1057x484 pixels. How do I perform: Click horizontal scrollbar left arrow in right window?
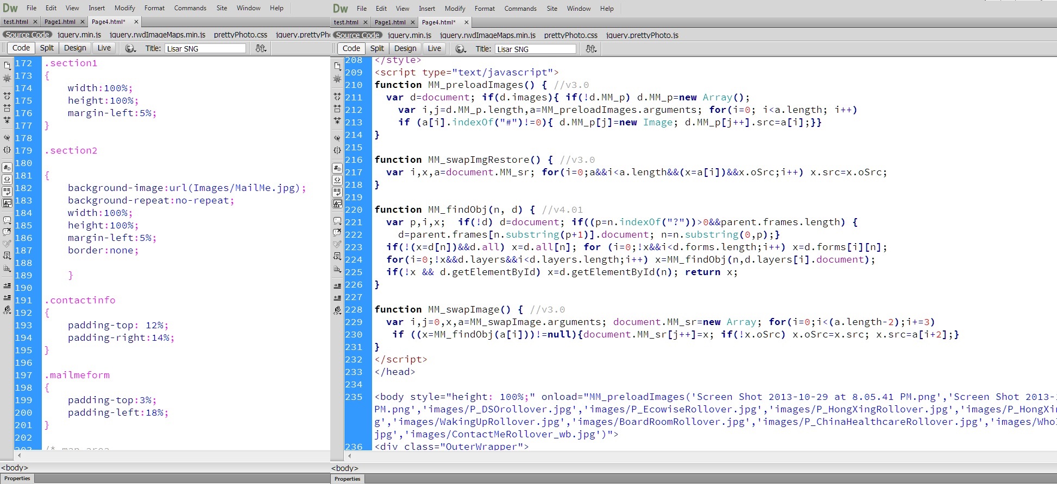(349, 456)
